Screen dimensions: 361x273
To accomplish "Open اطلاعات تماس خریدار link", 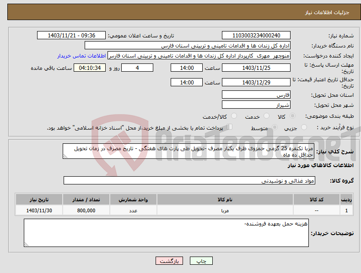I will (x=81, y=56).
